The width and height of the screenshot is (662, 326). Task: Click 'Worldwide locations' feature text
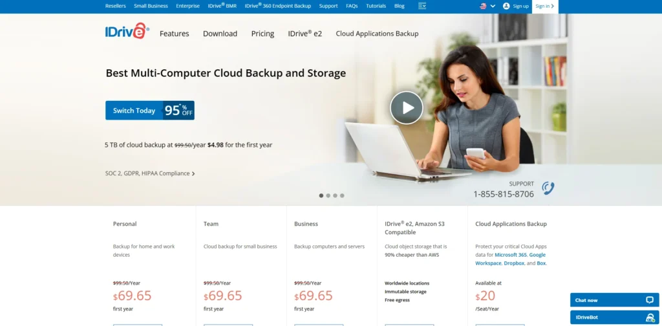[x=407, y=283]
